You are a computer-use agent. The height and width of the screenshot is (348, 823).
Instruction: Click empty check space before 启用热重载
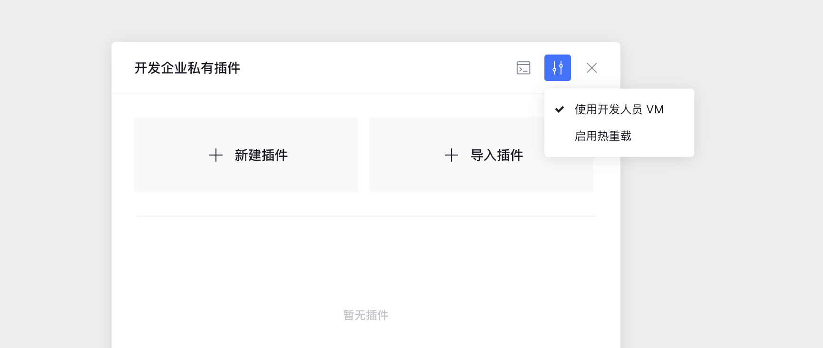pos(560,136)
